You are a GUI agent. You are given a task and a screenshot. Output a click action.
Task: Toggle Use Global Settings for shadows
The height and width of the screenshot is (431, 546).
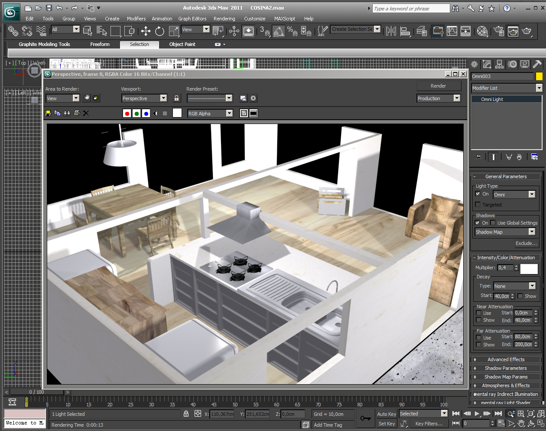[x=493, y=223]
